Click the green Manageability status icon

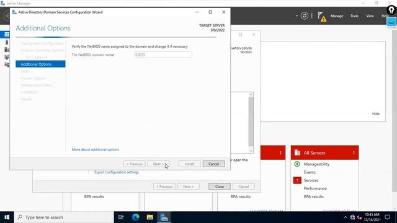click(297, 164)
